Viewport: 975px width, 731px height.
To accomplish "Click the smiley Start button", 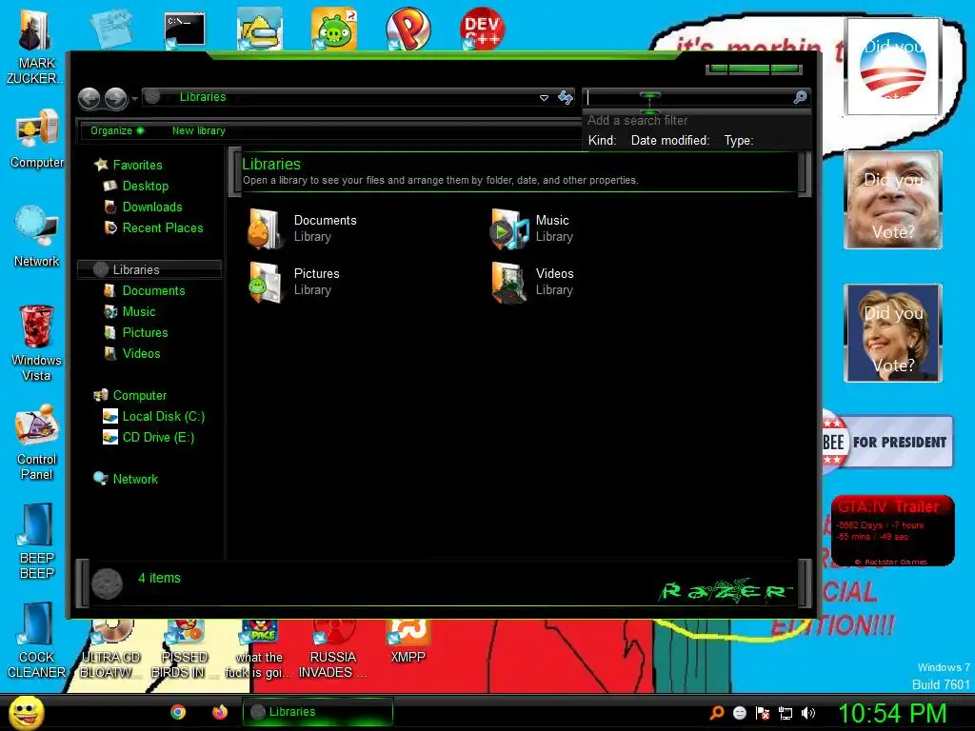I will [x=26, y=713].
